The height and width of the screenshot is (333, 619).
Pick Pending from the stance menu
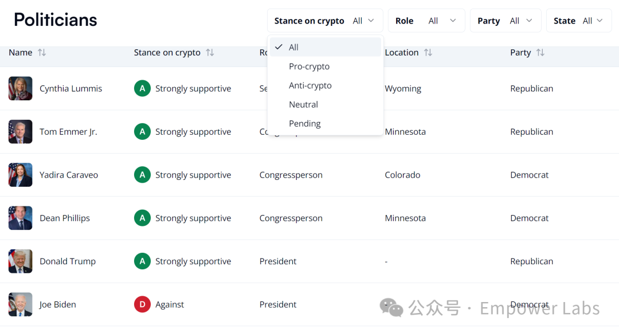[305, 123]
